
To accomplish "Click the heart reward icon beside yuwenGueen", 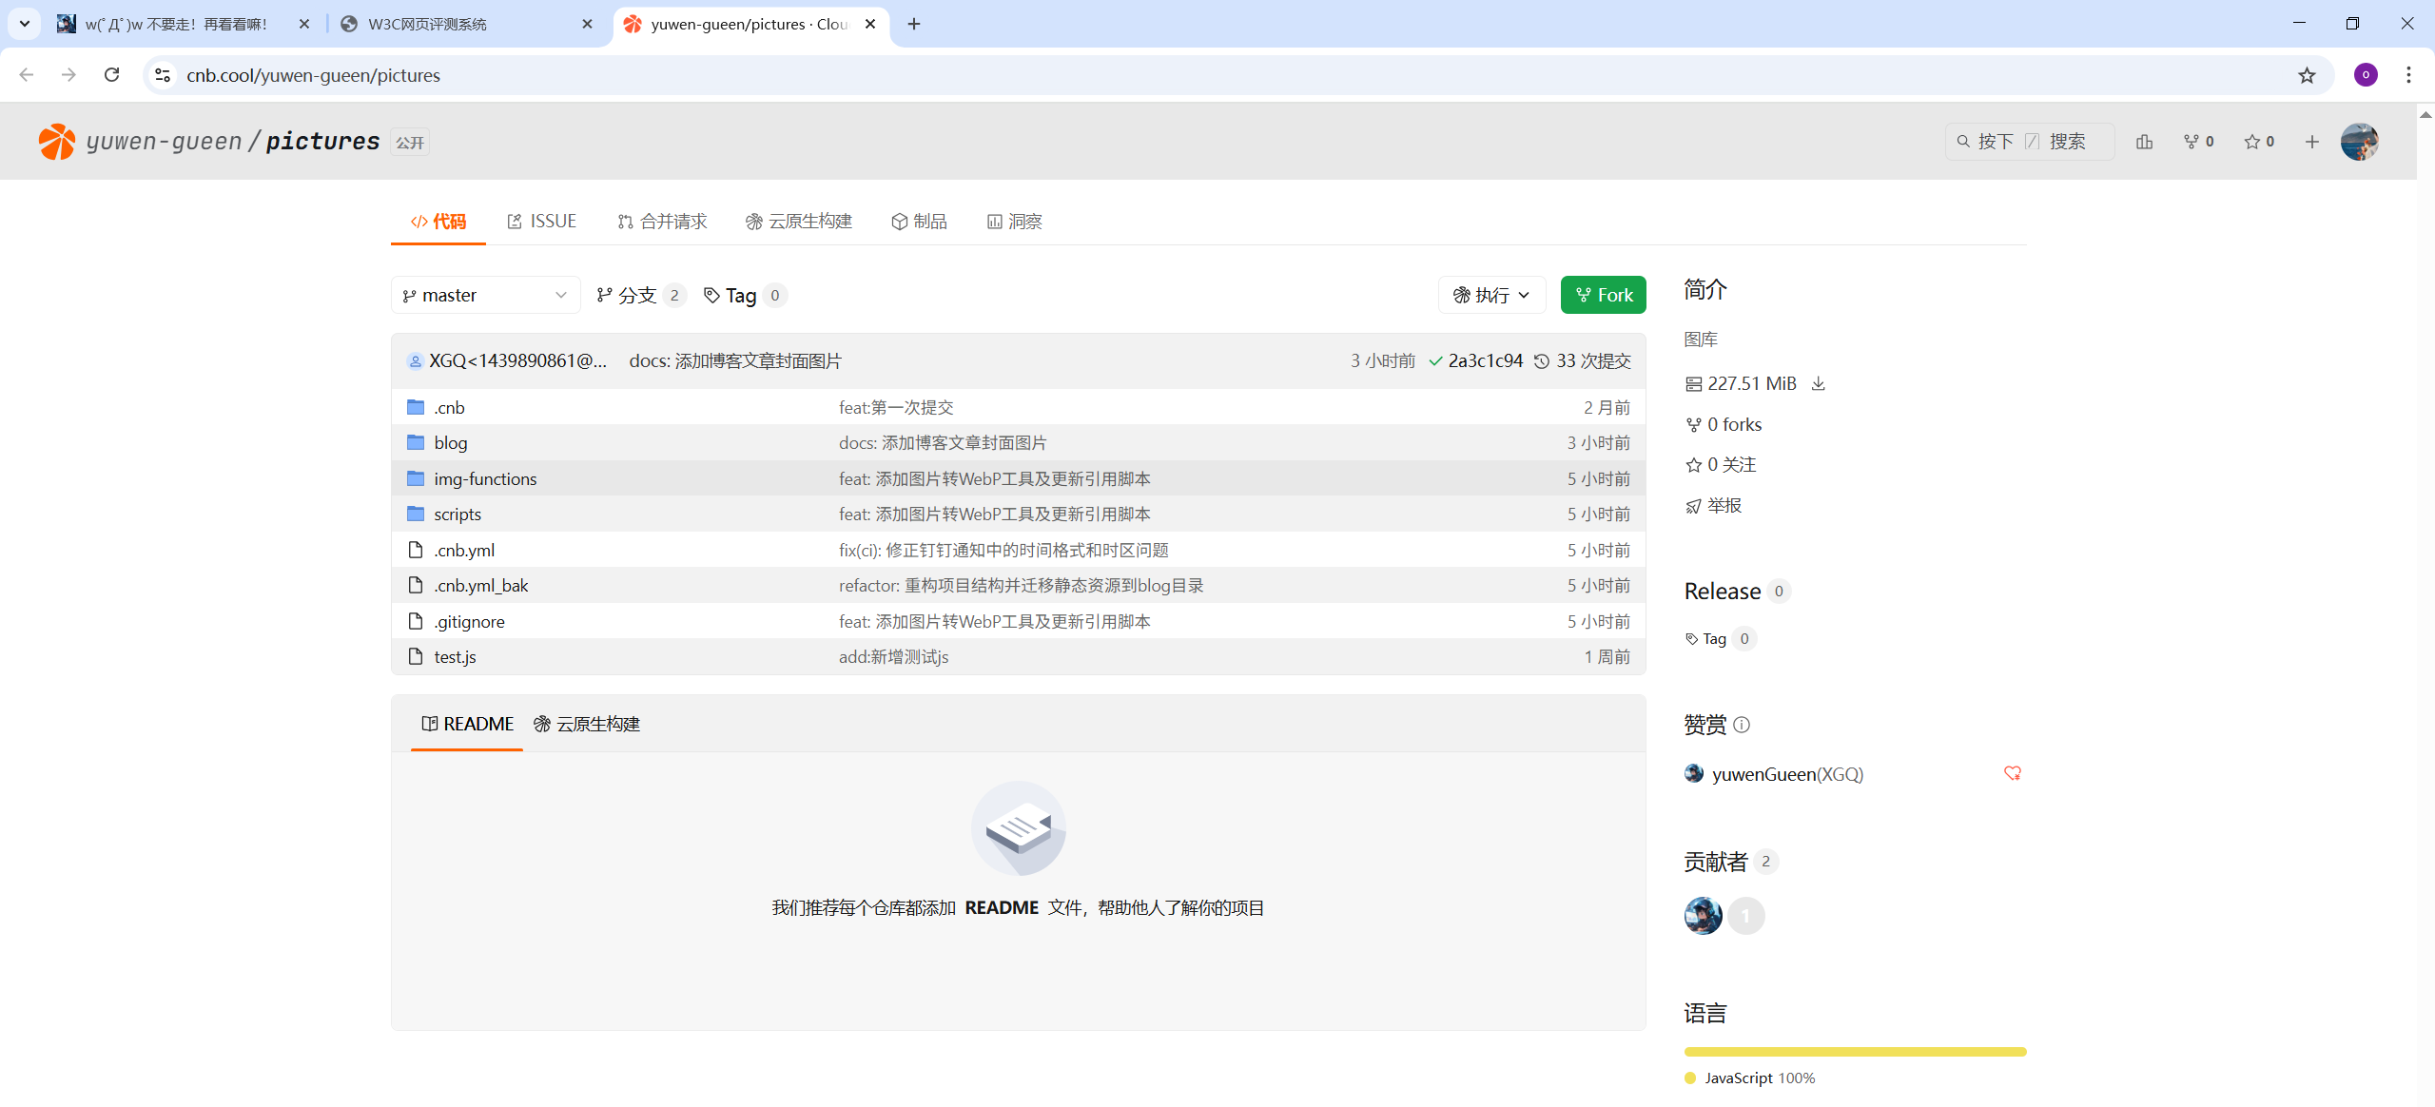I will 2012,773.
